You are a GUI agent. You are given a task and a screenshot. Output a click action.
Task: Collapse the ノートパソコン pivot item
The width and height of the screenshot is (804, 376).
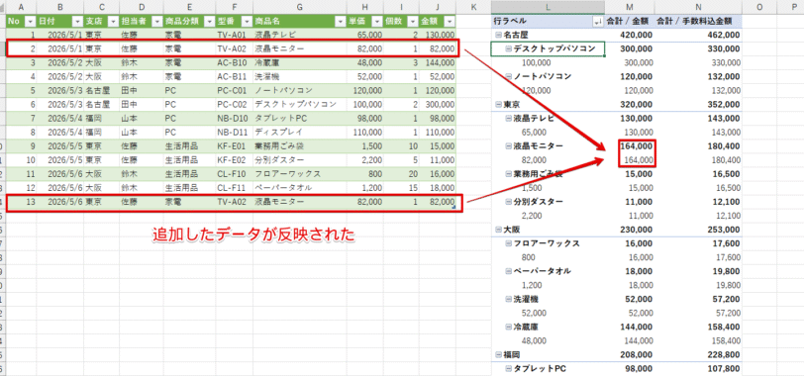point(509,76)
